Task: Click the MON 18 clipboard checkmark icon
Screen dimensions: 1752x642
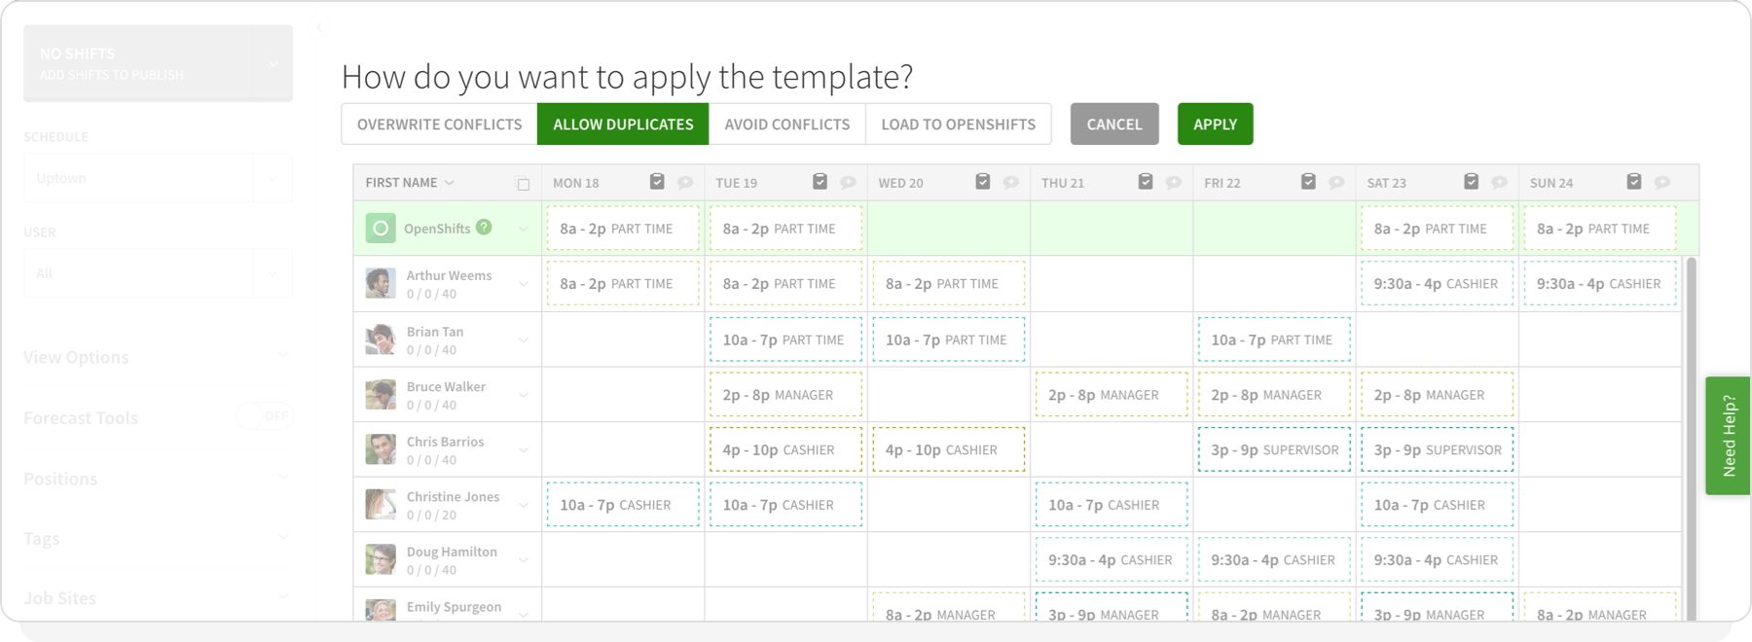Action: coord(657,182)
